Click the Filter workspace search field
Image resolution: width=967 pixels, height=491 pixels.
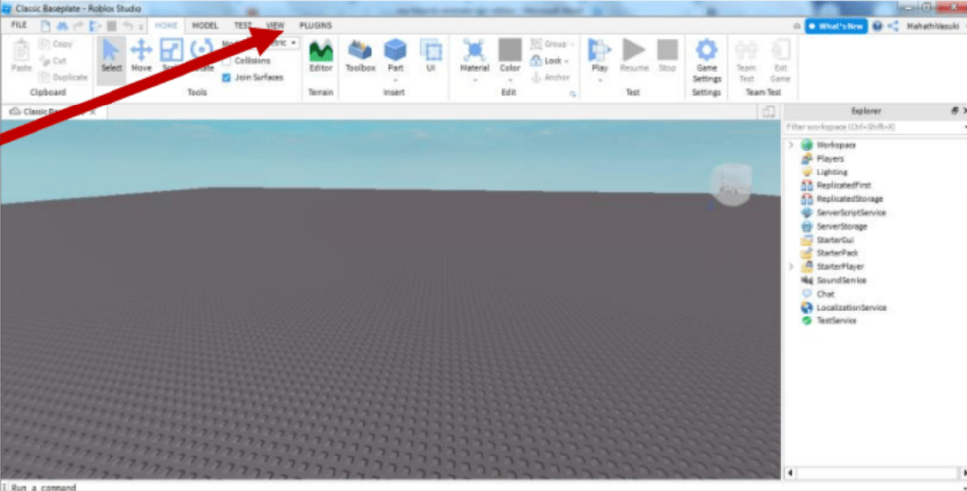coord(874,127)
